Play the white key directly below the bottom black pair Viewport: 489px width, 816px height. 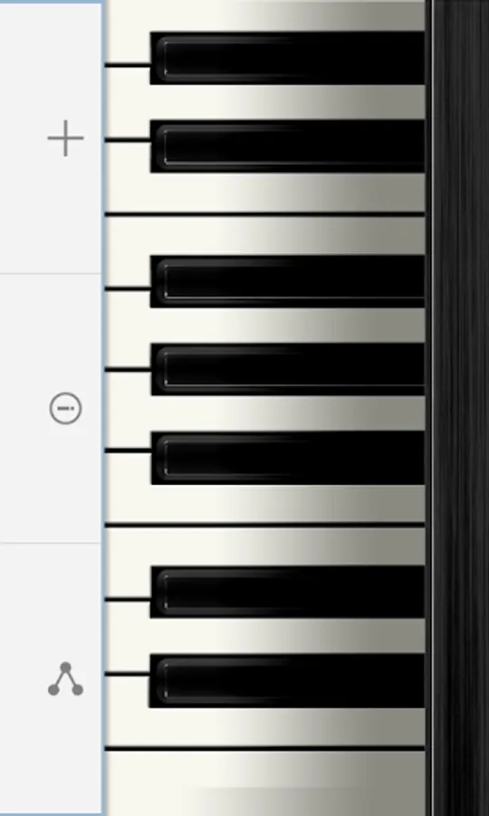click(x=265, y=726)
